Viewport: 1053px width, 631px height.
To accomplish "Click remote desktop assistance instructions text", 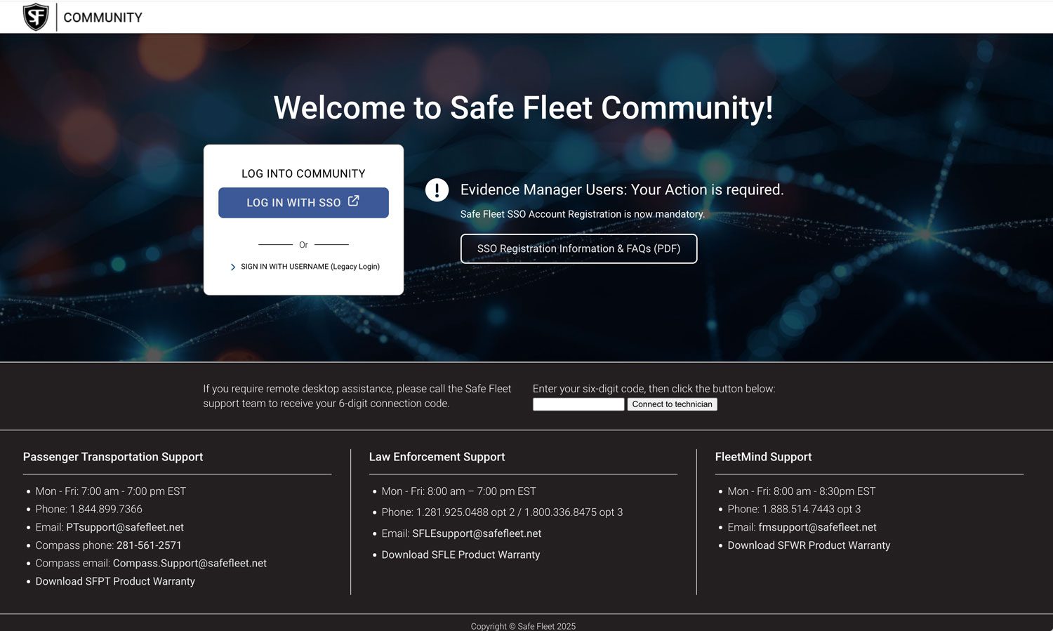I will tap(357, 396).
